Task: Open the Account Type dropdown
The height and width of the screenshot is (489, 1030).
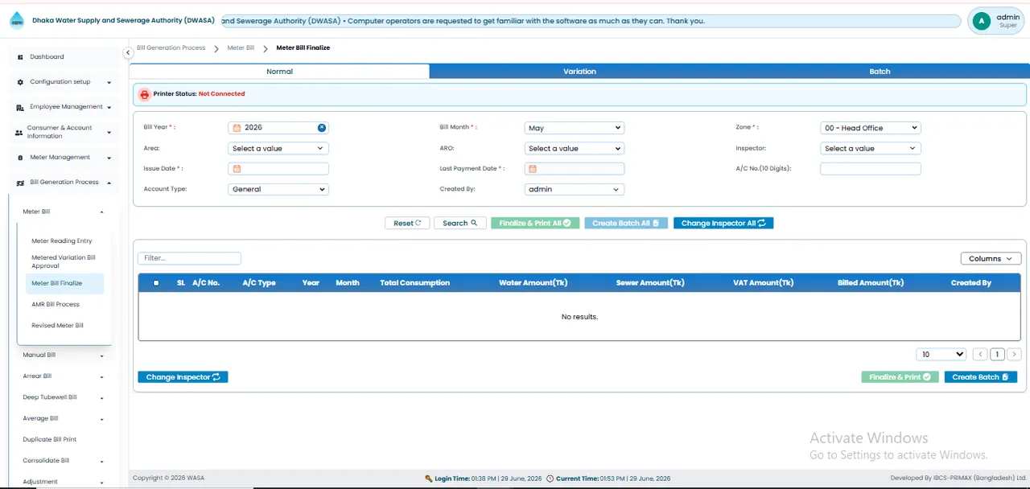Action: (x=278, y=190)
